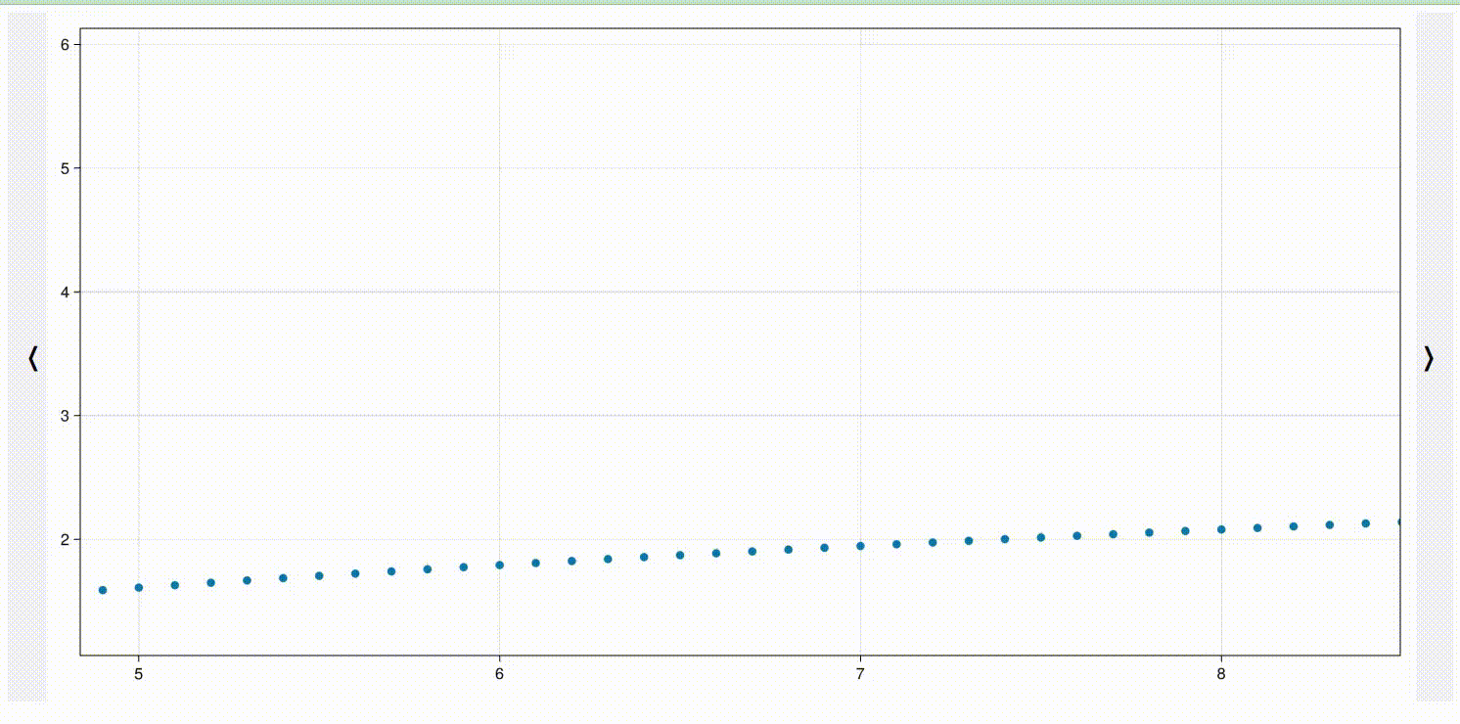Click y-axis label 3
This screenshot has width=1460, height=724.
point(65,416)
